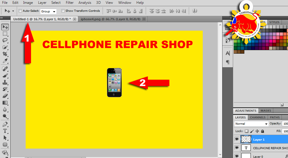This screenshot has height=158, width=288.
Task: Select the Lasso tool
Action: pyautogui.click(x=5, y=40)
